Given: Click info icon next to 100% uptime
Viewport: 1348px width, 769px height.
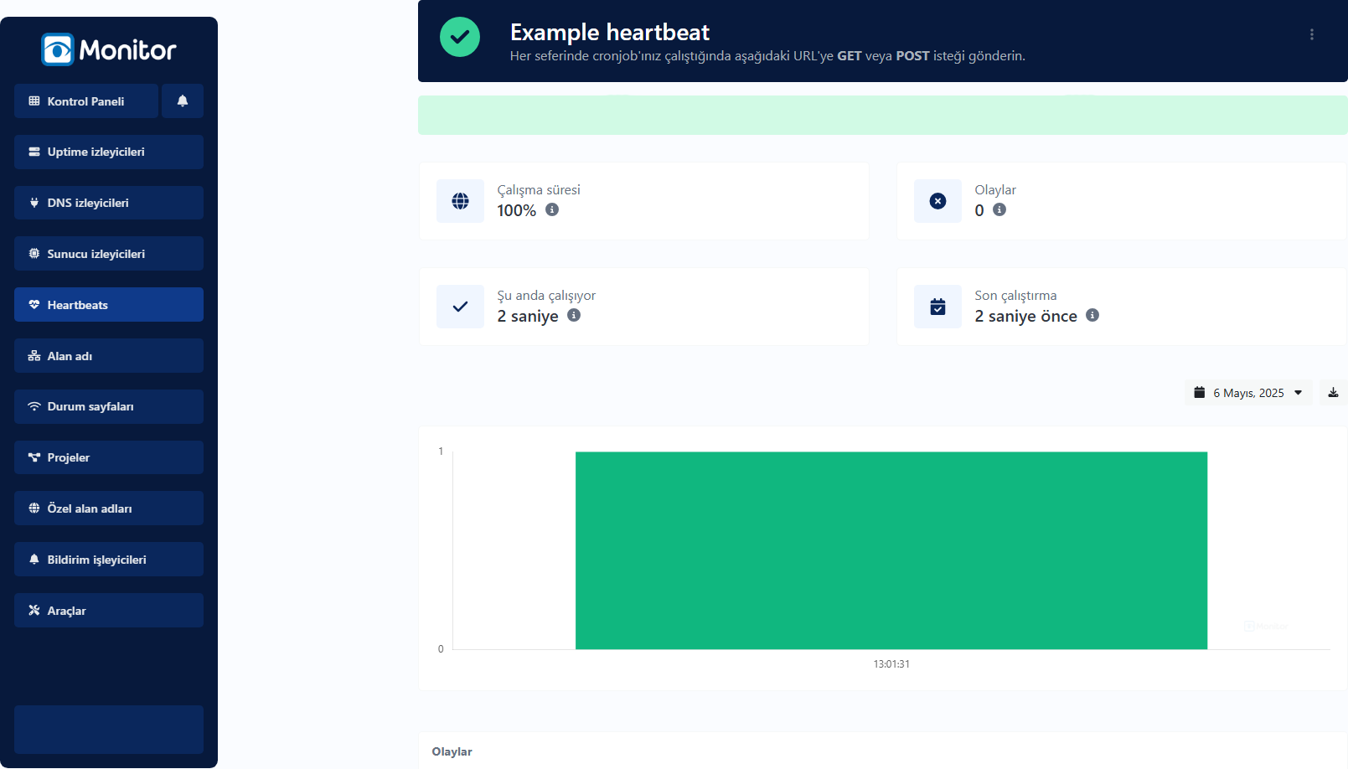Looking at the screenshot, I should (x=552, y=210).
